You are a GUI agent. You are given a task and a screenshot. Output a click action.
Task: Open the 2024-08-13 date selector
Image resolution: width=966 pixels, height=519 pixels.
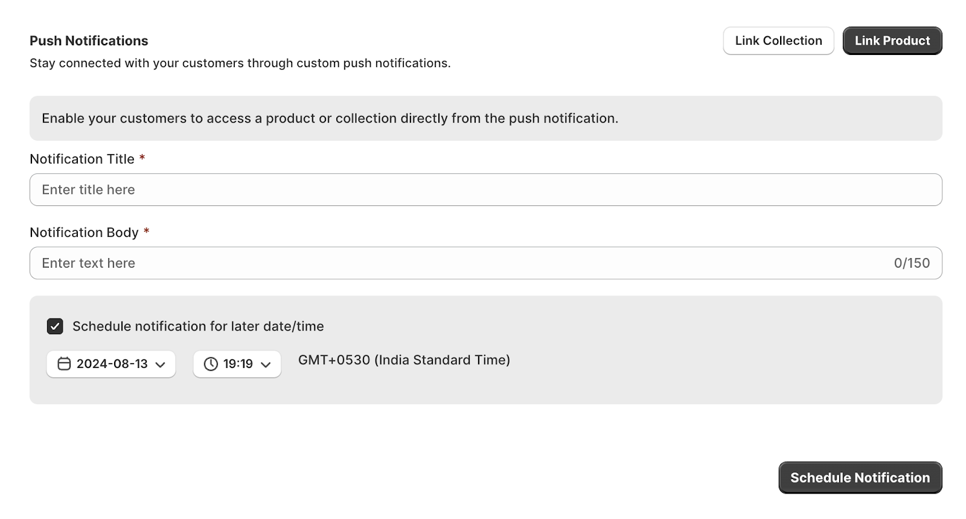click(x=111, y=364)
